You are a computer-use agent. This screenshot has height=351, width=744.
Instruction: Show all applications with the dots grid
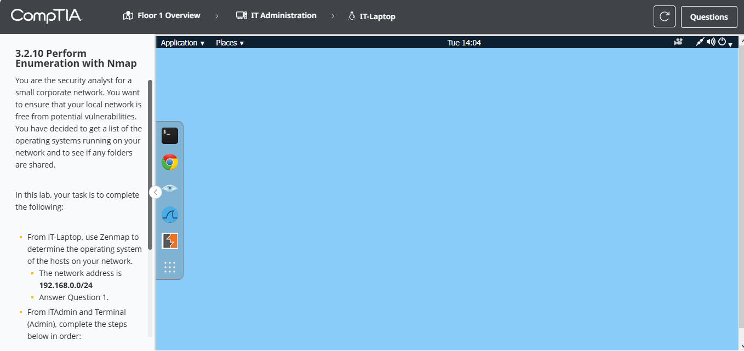click(169, 267)
